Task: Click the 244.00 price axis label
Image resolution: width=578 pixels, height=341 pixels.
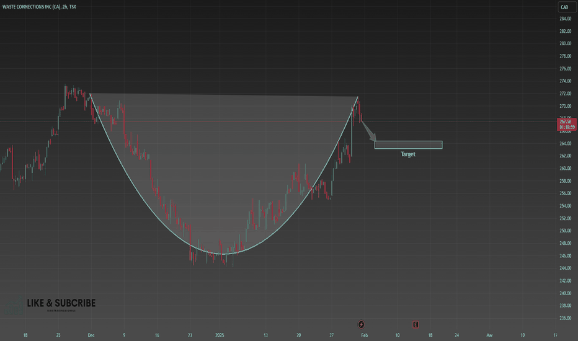Action: point(565,268)
